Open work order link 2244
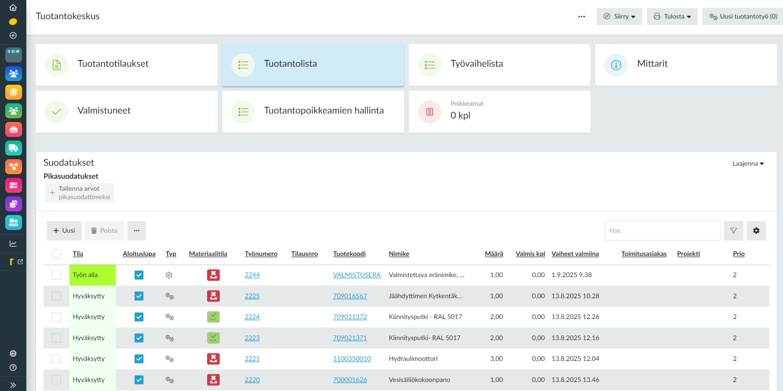Viewport: 783px width, 391px height. 252,275
